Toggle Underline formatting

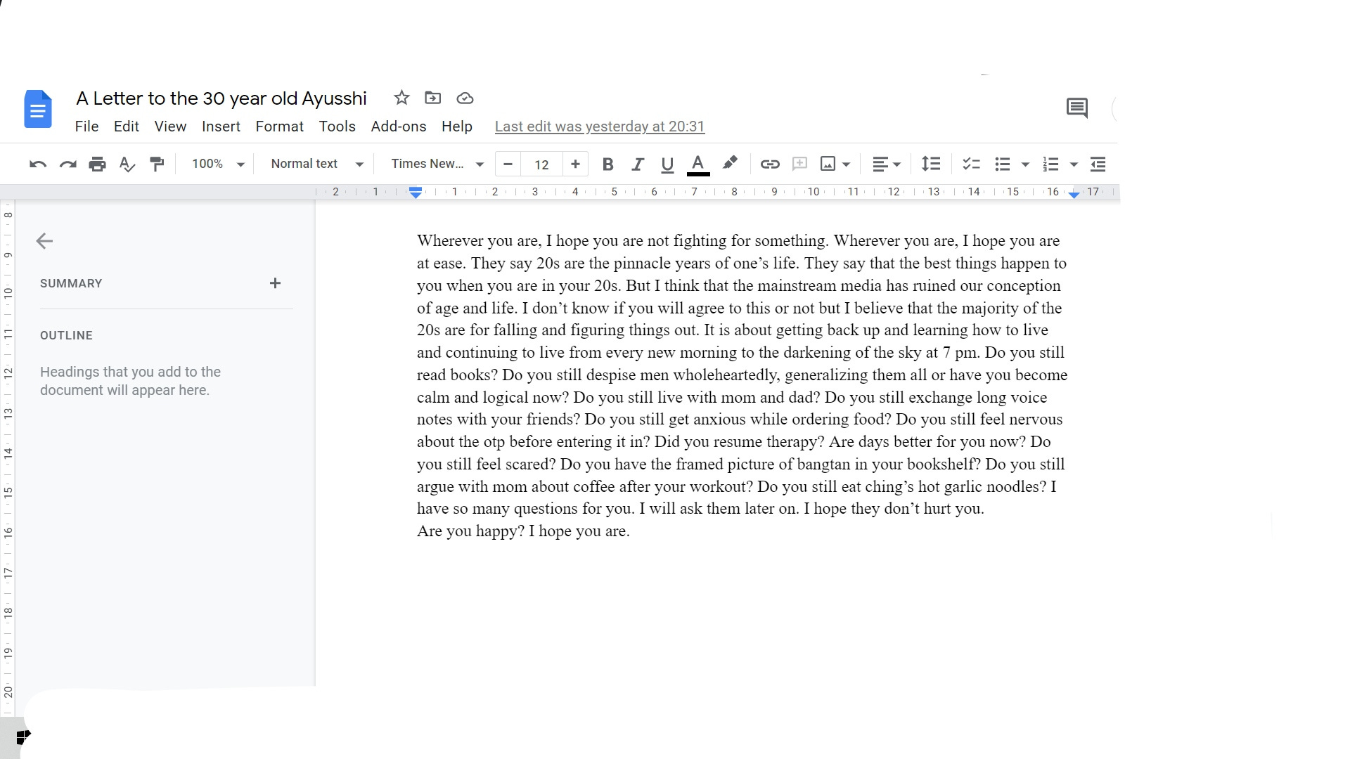(x=667, y=164)
